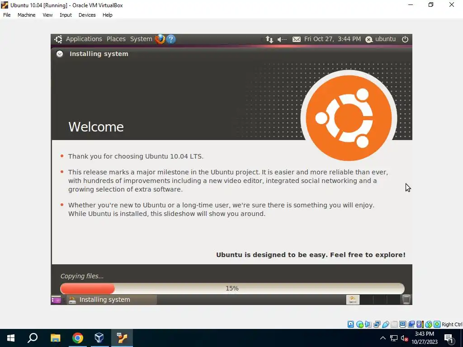Open the Input menu
The height and width of the screenshot is (347, 463).
click(66, 15)
